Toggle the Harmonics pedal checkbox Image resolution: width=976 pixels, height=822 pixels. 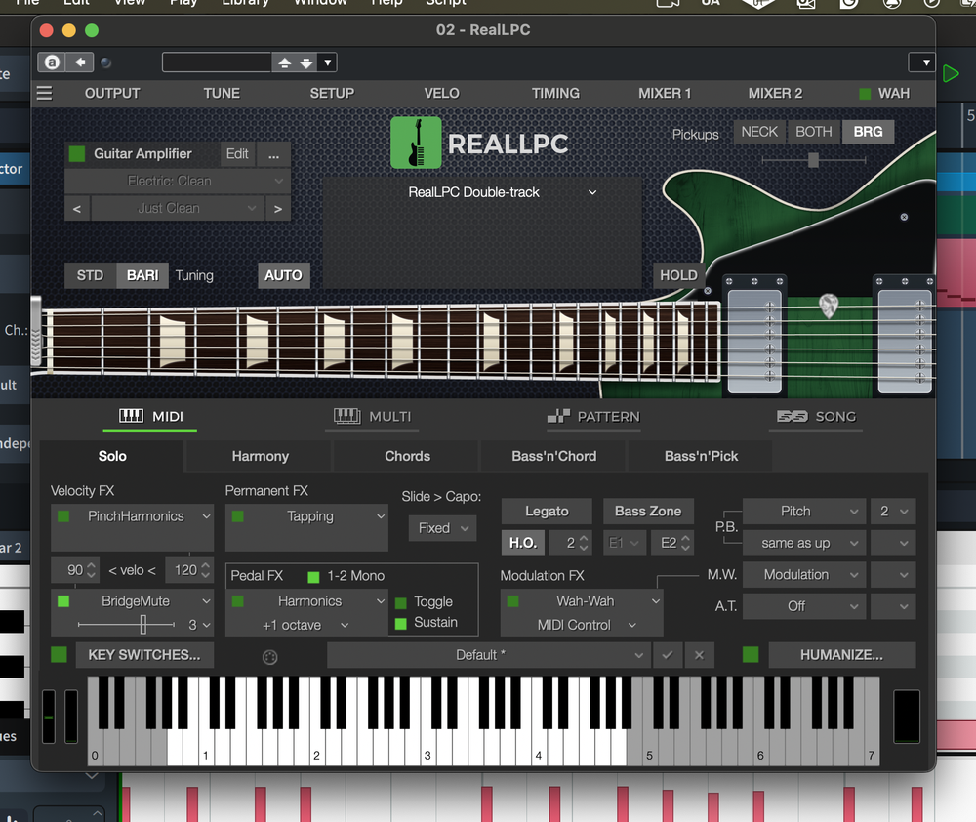click(238, 601)
